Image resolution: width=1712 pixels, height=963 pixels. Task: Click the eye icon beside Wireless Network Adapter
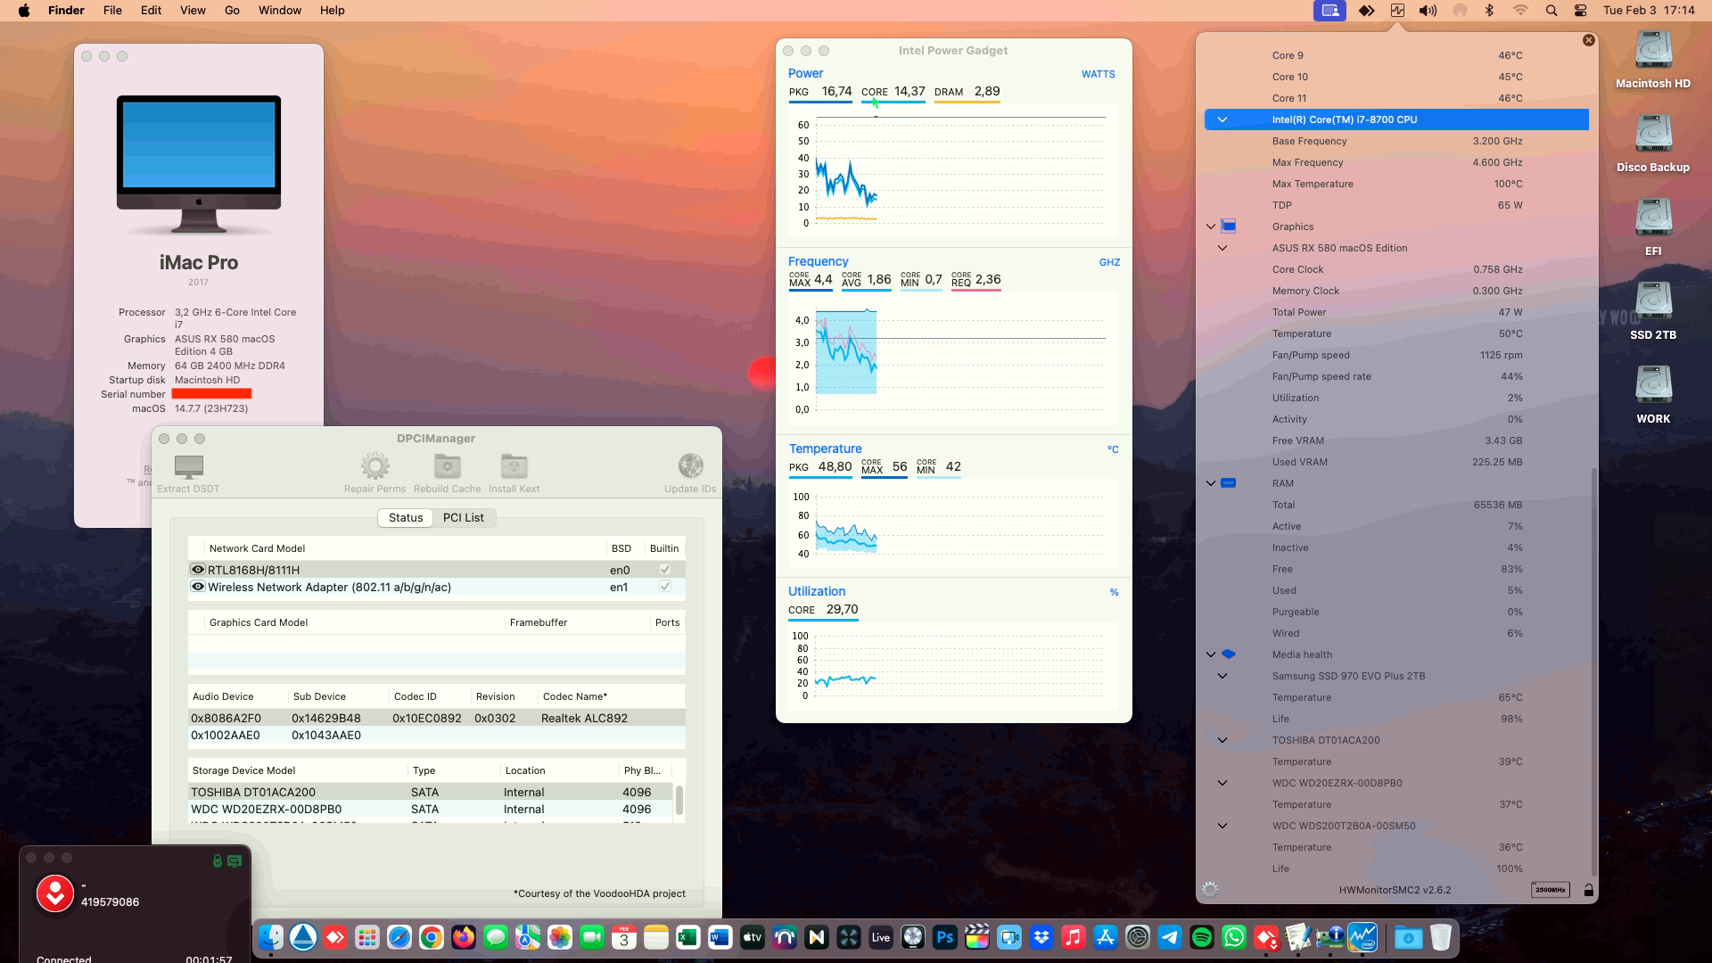tap(198, 587)
